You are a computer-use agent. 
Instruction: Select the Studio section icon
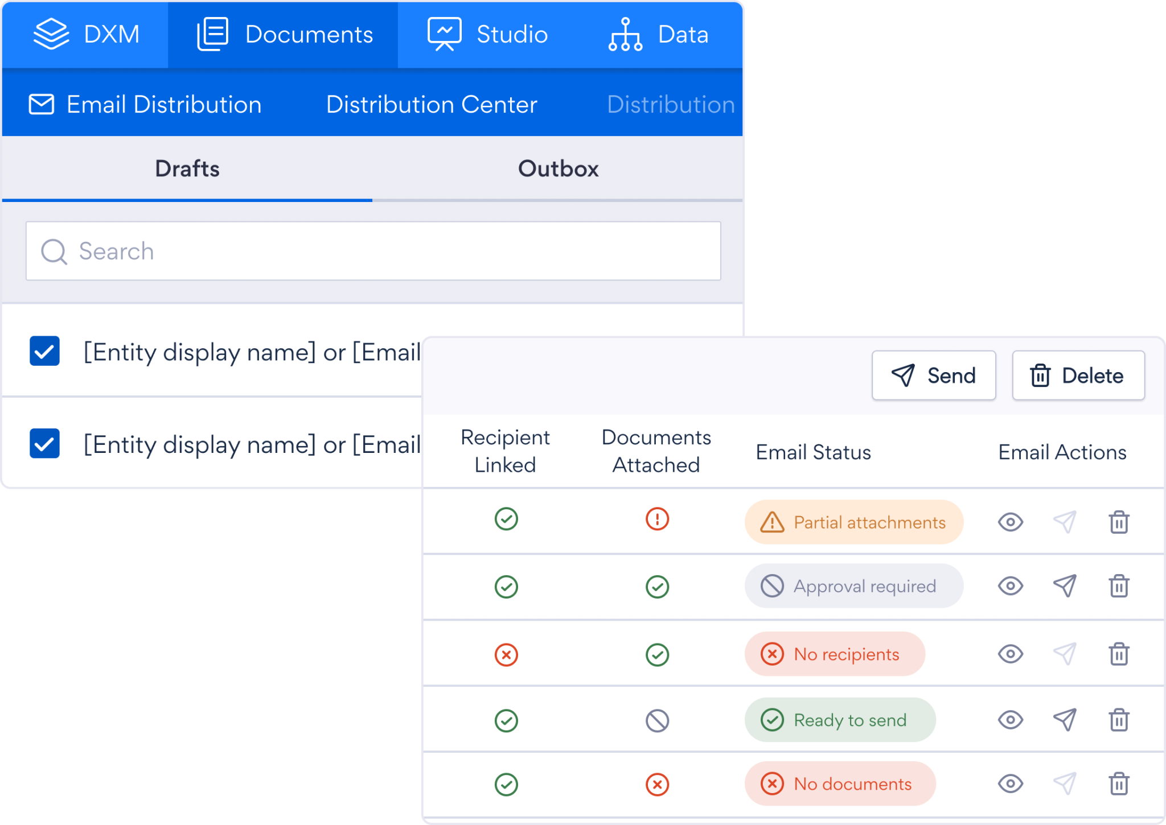(x=445, y=34)
